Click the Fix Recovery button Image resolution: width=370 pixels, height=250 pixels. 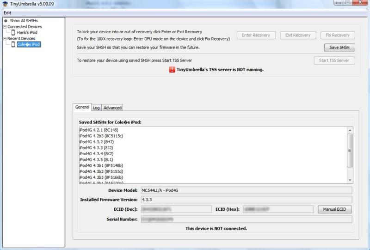[x=337, y=35]
